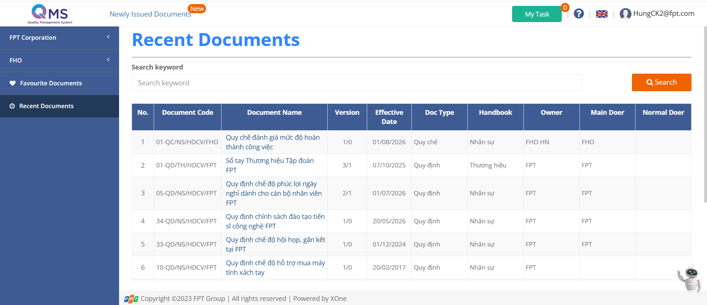This screenshot has width=707, height=305.
Task: Open Newly Issued Documents link
Action: pos(150,14)
